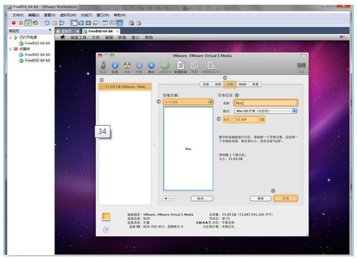Open the Apple menu logo
357x259 pixels.
point(61,37)
